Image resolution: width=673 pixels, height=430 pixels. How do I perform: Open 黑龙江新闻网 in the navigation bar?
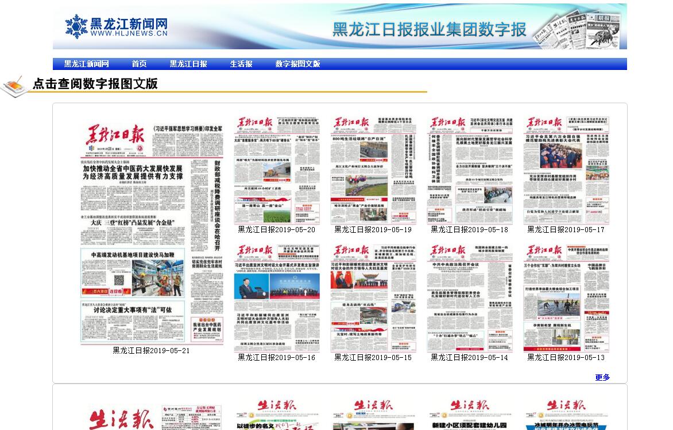point(86,64)
